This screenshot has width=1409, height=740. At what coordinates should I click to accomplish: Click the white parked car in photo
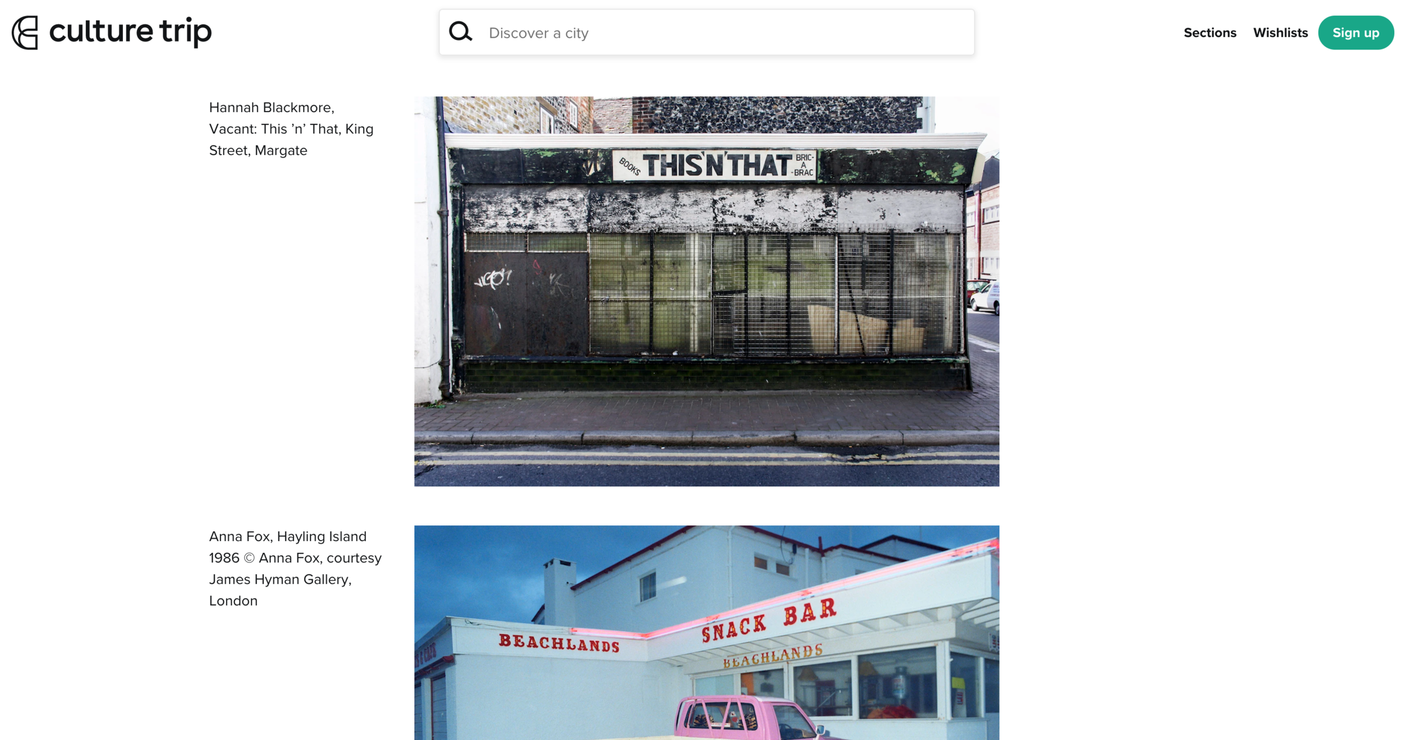click(985, 298)
